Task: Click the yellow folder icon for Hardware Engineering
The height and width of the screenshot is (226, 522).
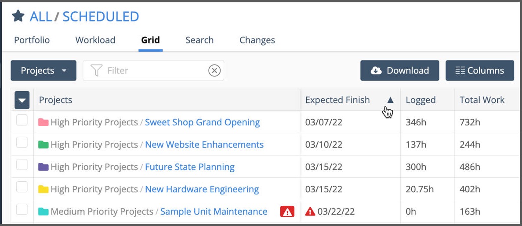Action: pyautogui.click(x=43, y=189)
